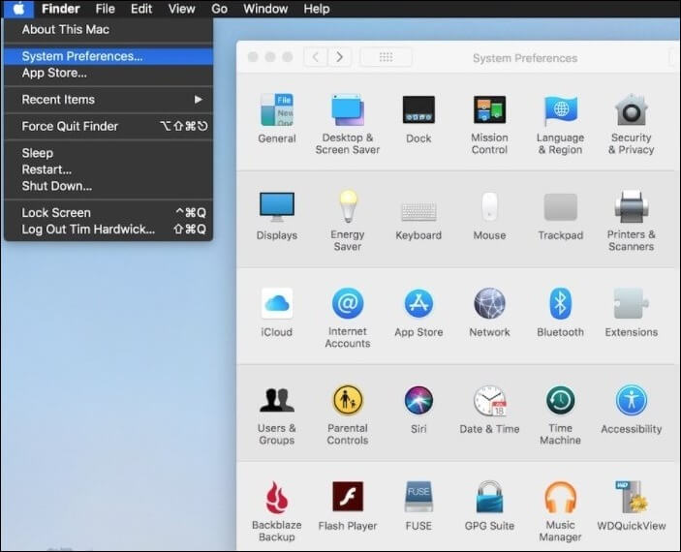
Task: Open Internet Accounts preferences
Action: [348, 318]
